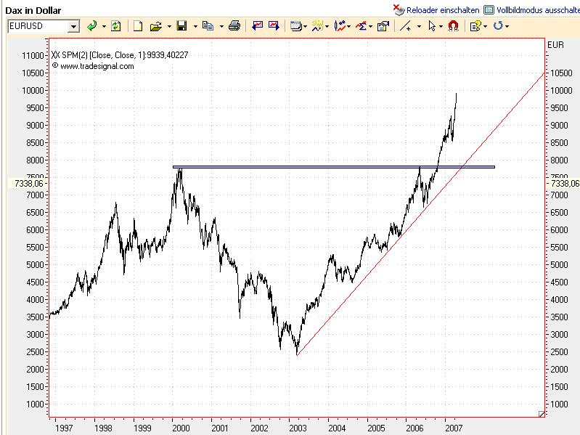Image resolution: width=580 pixels, height=435 pixels.
Task: Select the trendline drawing tool
Action: point(406,26)
